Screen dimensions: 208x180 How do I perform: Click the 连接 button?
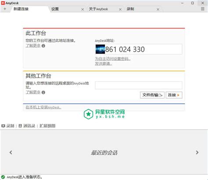click(x=174, y=95)
